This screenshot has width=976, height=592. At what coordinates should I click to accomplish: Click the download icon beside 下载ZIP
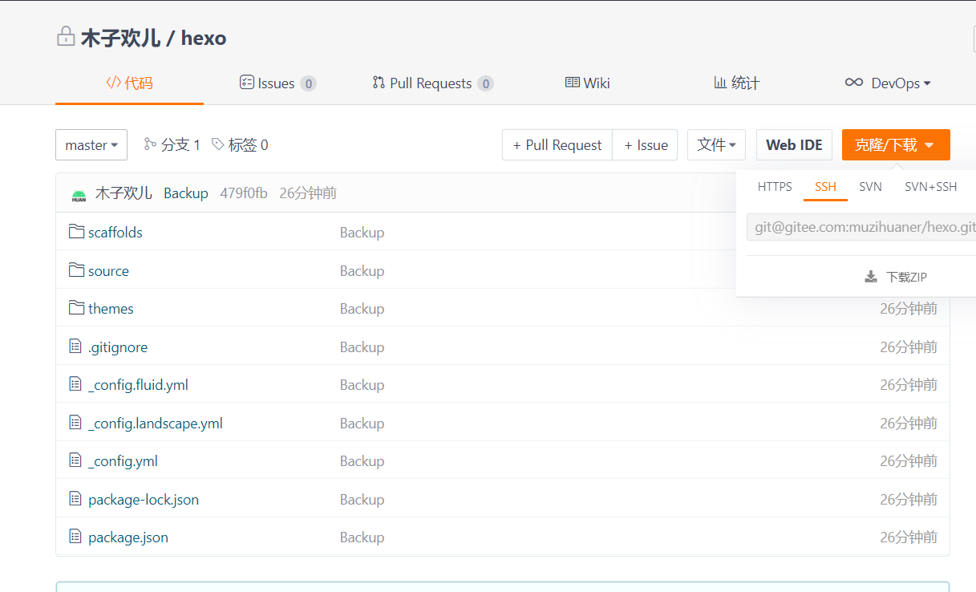coord(871,277)
